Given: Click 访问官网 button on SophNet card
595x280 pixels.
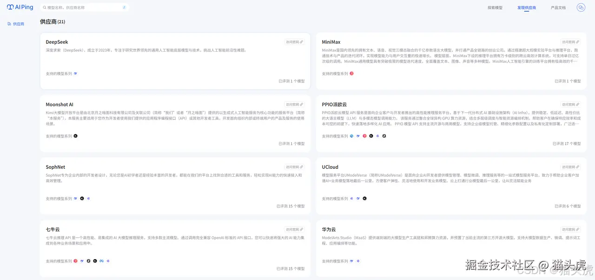Looking at the screenshot, I should click(295, 167).
